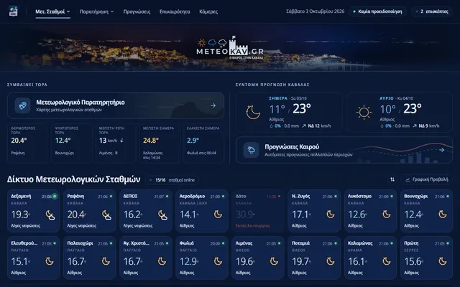The width and height of the screenshot is (460, 287).
Task: Click the moon icon on Παλαιοχώρι card
Action: (106, 261)
